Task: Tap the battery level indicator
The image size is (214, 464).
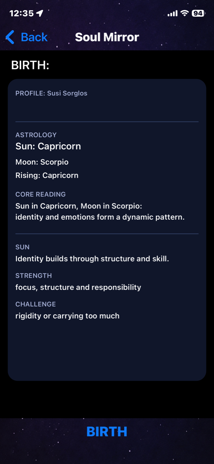Action: pyautogui.click(x=198, y=13)
